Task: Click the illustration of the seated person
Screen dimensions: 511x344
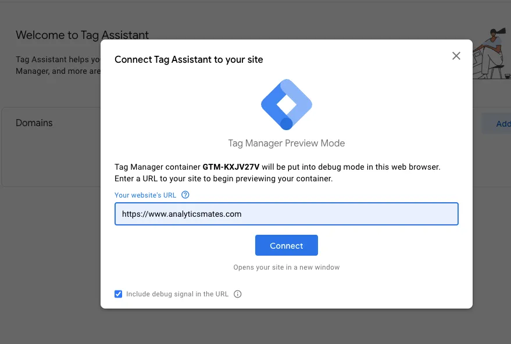Action: pos(491,53)
